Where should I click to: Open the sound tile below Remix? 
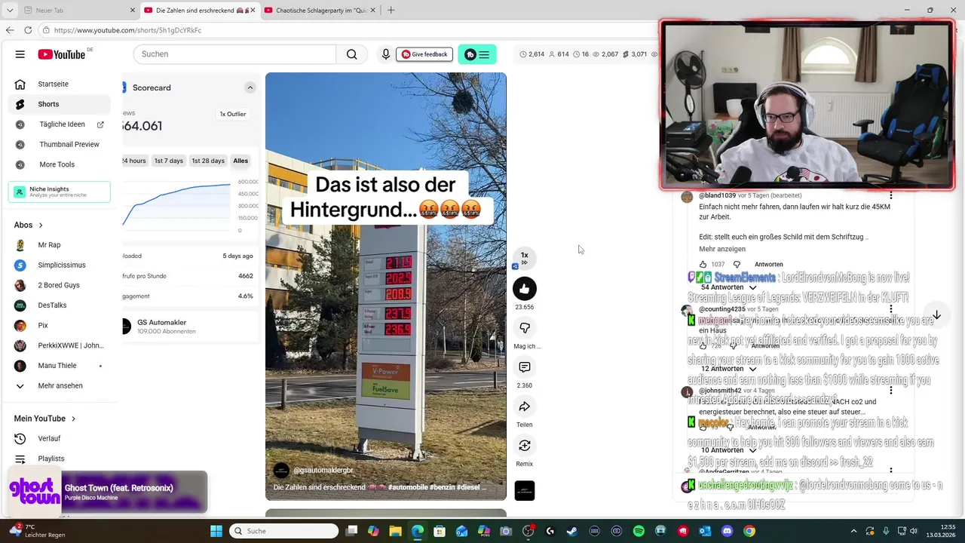coord(525,490)
